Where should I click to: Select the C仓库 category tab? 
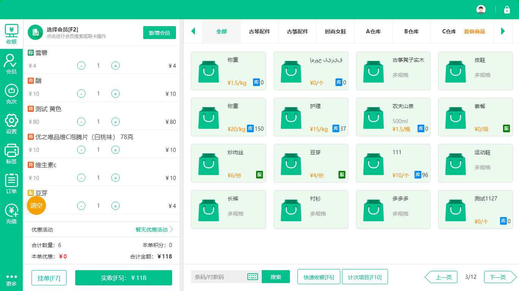pos(449,31)
